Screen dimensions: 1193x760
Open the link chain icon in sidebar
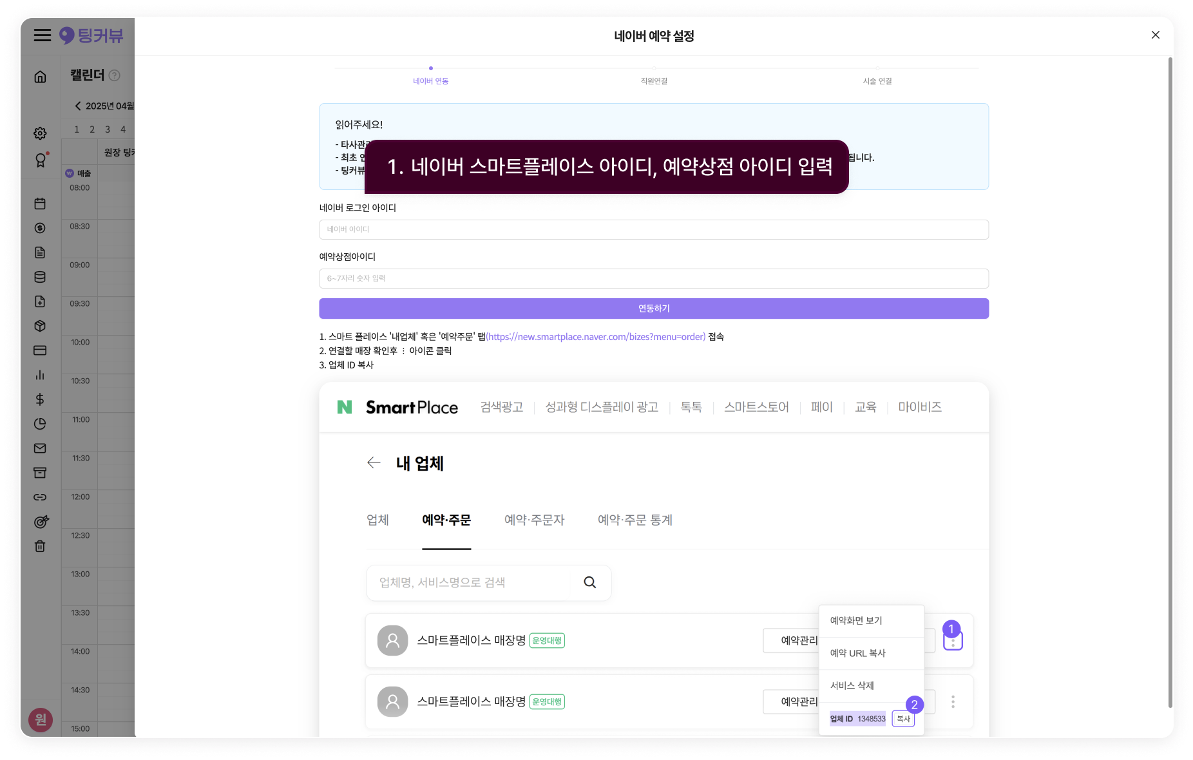pyautogui.click(x=40, y=497)
